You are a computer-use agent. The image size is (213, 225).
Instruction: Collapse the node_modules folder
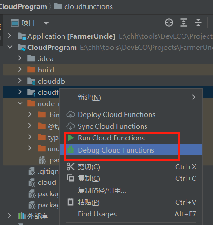(20, 103)
